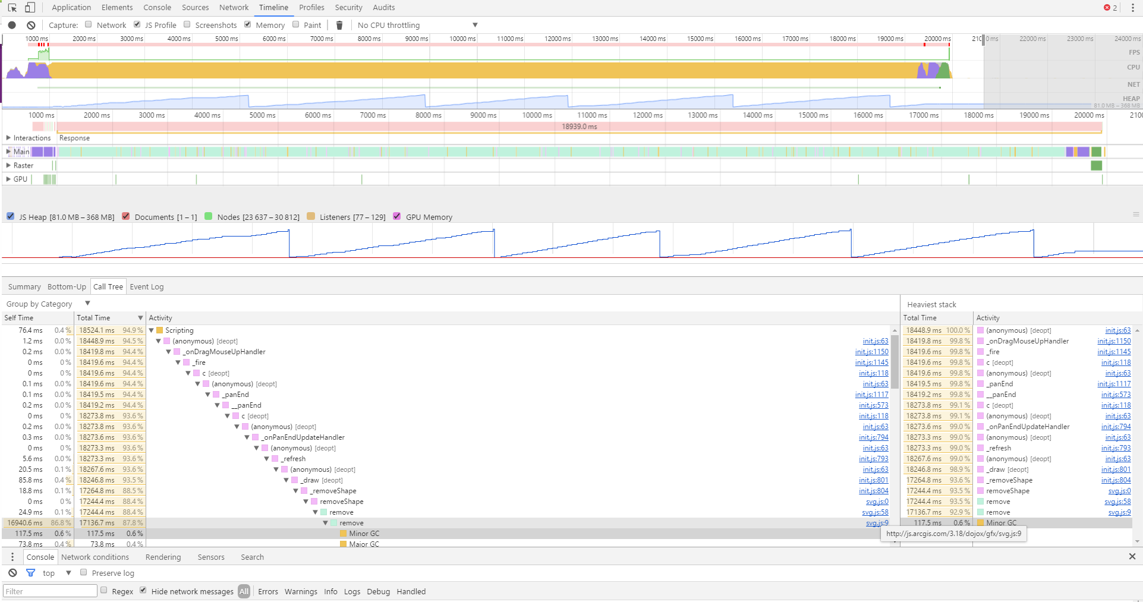Viewport: 1143px width, 602px height.
Task: Enable the Preserve log checkbox
Action: coord(84,573)
